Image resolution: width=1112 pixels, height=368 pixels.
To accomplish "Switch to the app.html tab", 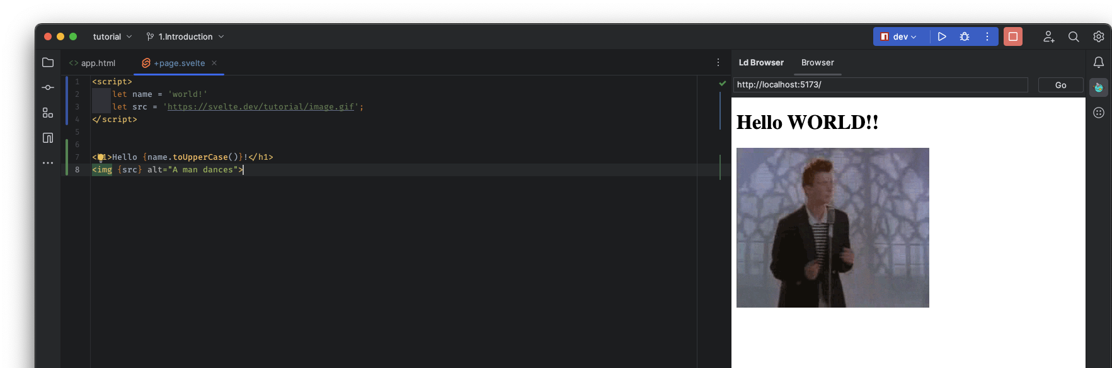I will coord(93,63).
